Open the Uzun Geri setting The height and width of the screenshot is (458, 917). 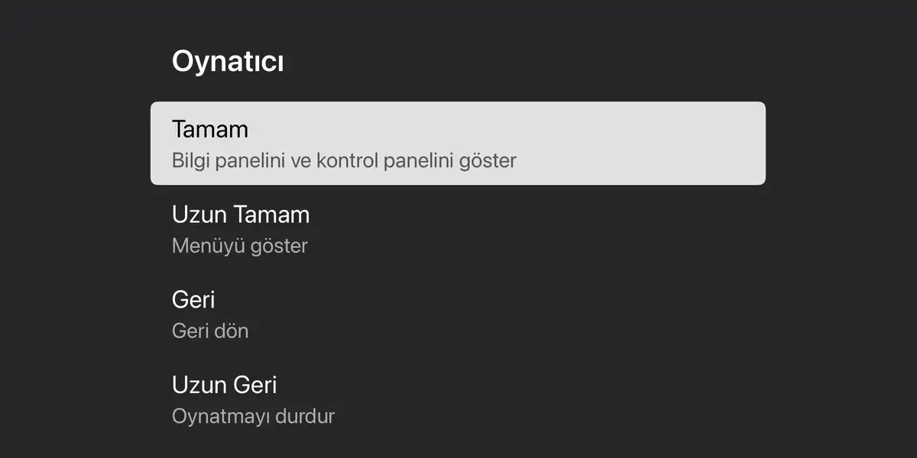click(458, 399)
